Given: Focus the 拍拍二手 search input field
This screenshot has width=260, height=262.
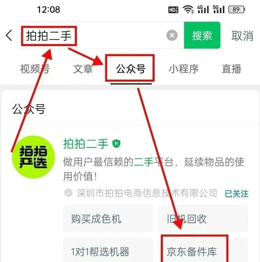Looking at the screenshot, I should [x=100, y=35].
